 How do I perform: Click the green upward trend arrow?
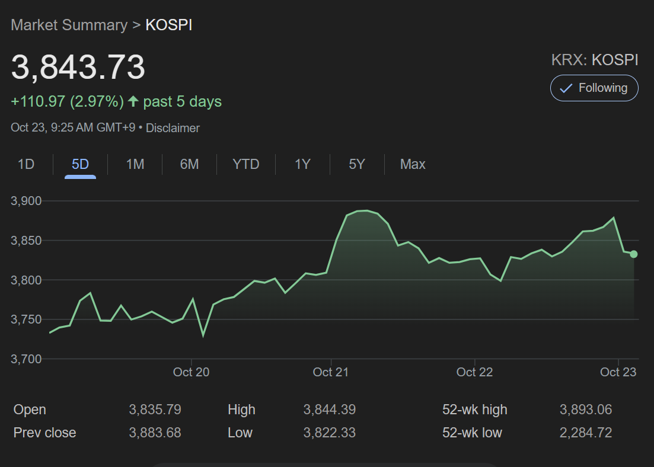(x=133, y=101)
